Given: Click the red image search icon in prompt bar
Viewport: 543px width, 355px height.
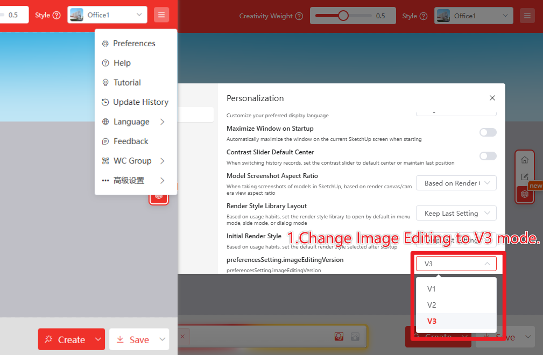Looking at the screenshot, I should click(x=339, y=337).
